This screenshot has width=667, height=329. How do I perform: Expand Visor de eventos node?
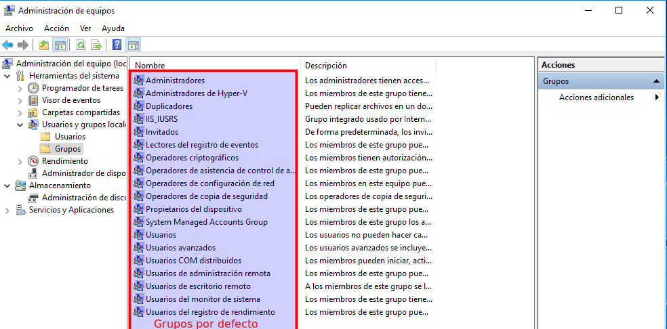[x=20, y=101]
